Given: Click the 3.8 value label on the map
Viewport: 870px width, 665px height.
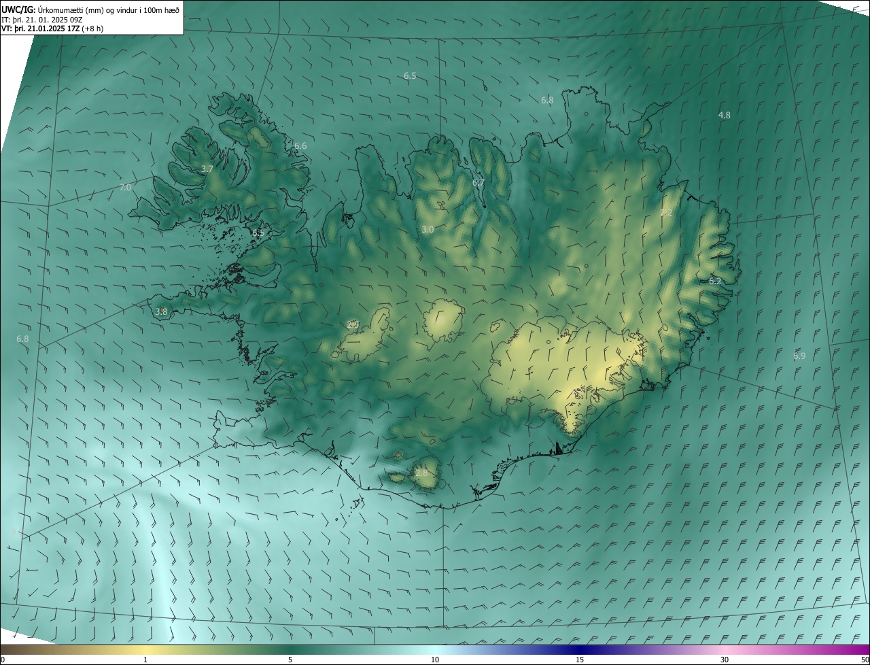Looking at the screenshot, I should 161,312.
